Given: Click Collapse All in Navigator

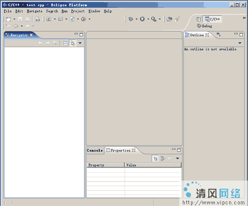Looking at the screenshot, I should pyautogui.click(x=65, y=43).
